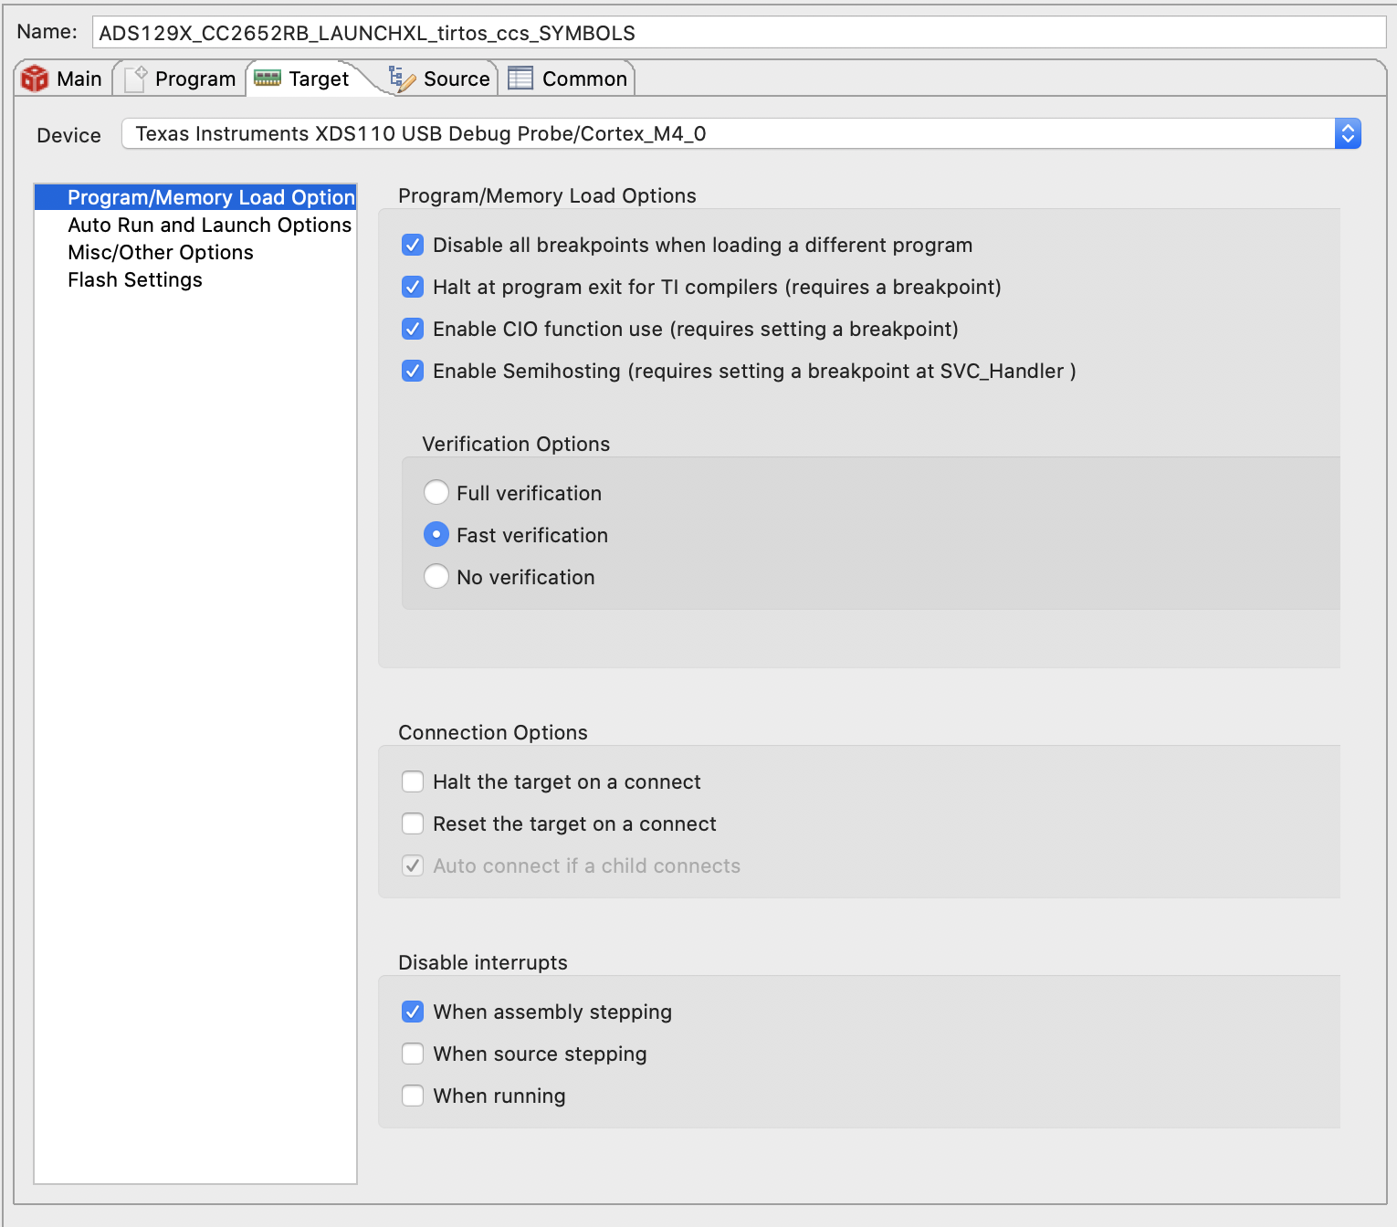The image size is (1397, 1227).
Task: Select Misc/Other Options entry
Action: pos(195,252)
